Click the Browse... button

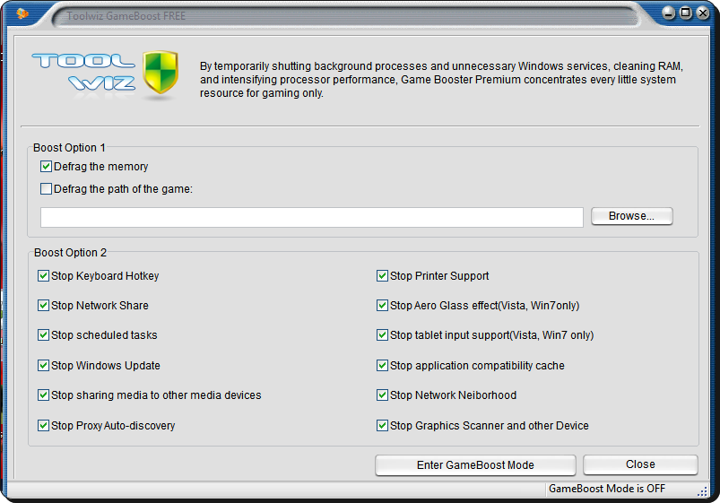632,216
